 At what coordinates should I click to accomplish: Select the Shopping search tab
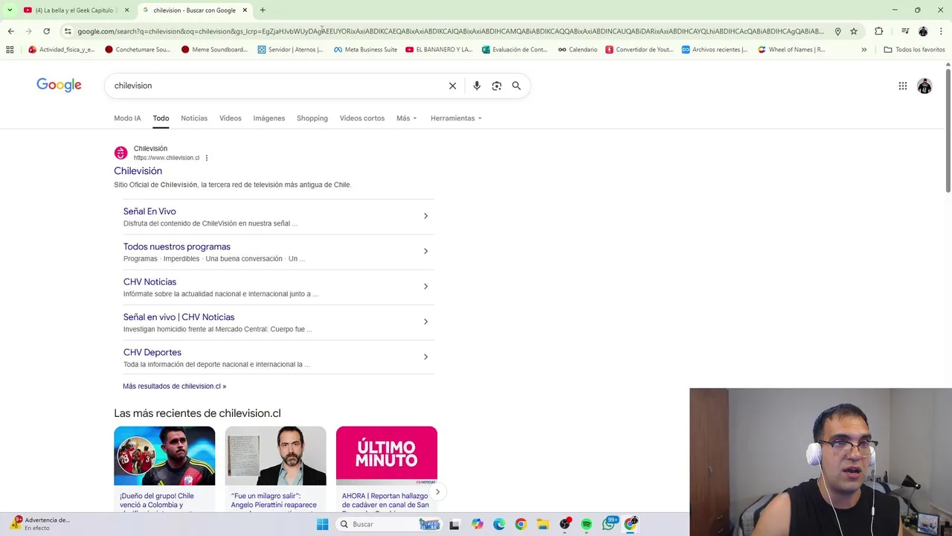coord(312,118)
